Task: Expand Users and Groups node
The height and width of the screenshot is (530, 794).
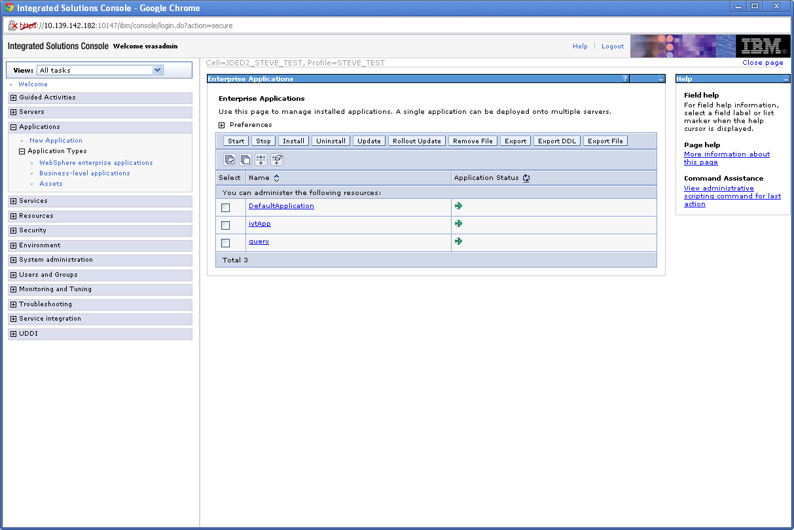Action: point(13,275)
